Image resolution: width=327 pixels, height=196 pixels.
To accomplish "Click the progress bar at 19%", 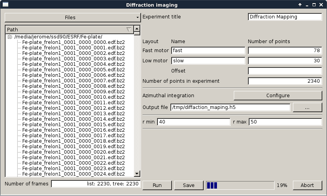I will (240, 185).
